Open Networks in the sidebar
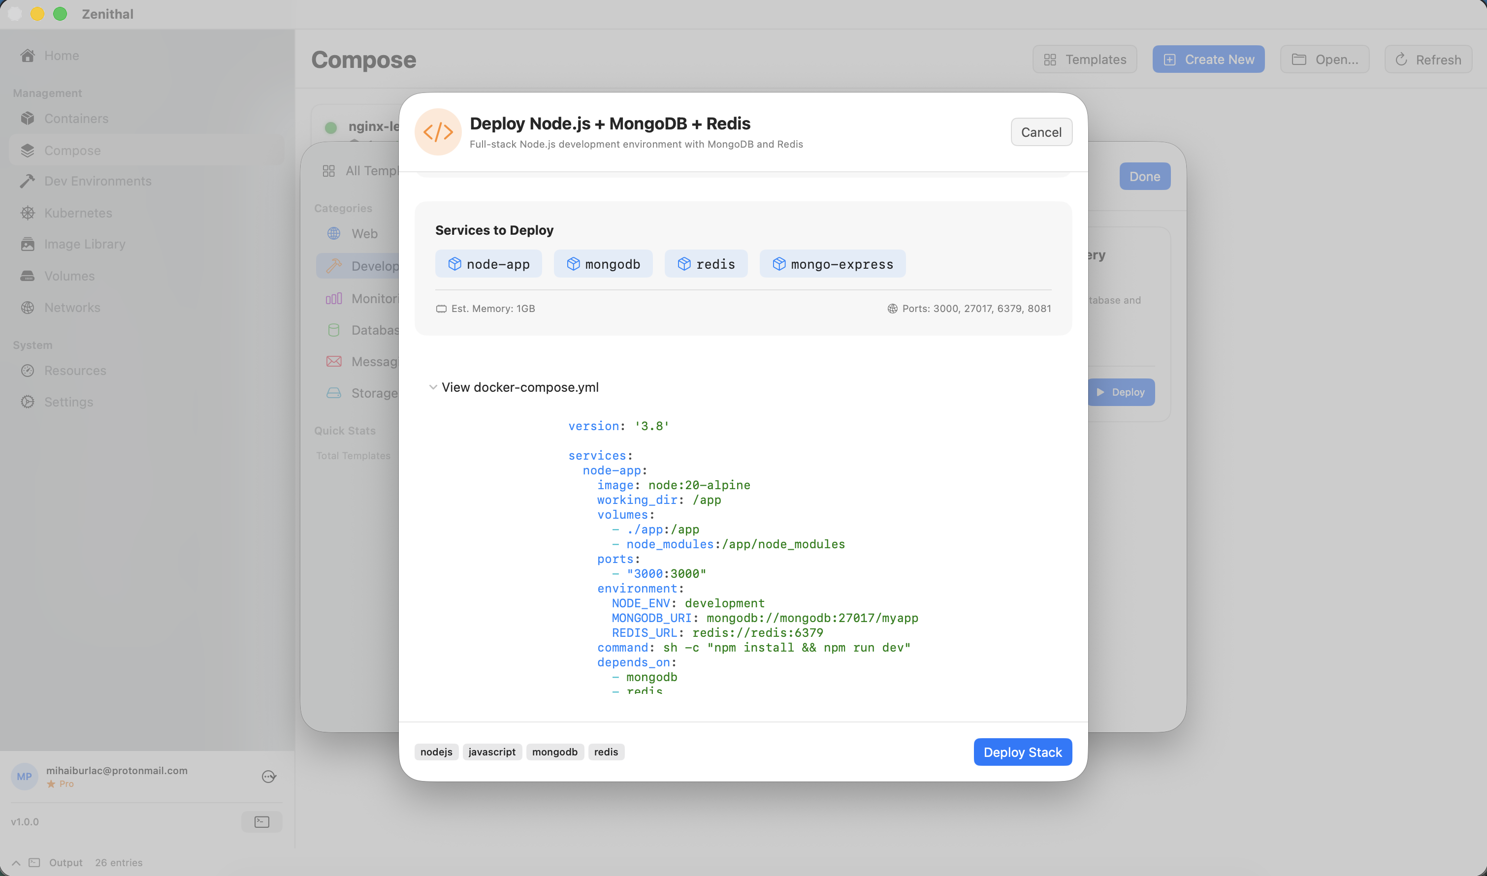Screen dimensions: 1487x876 click(72, 308)
